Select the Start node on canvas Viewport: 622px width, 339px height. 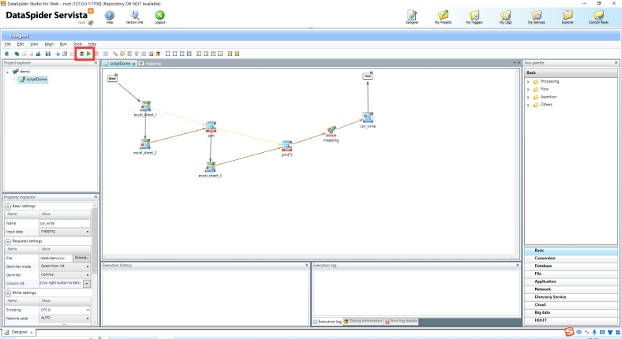tap(112, 78)
